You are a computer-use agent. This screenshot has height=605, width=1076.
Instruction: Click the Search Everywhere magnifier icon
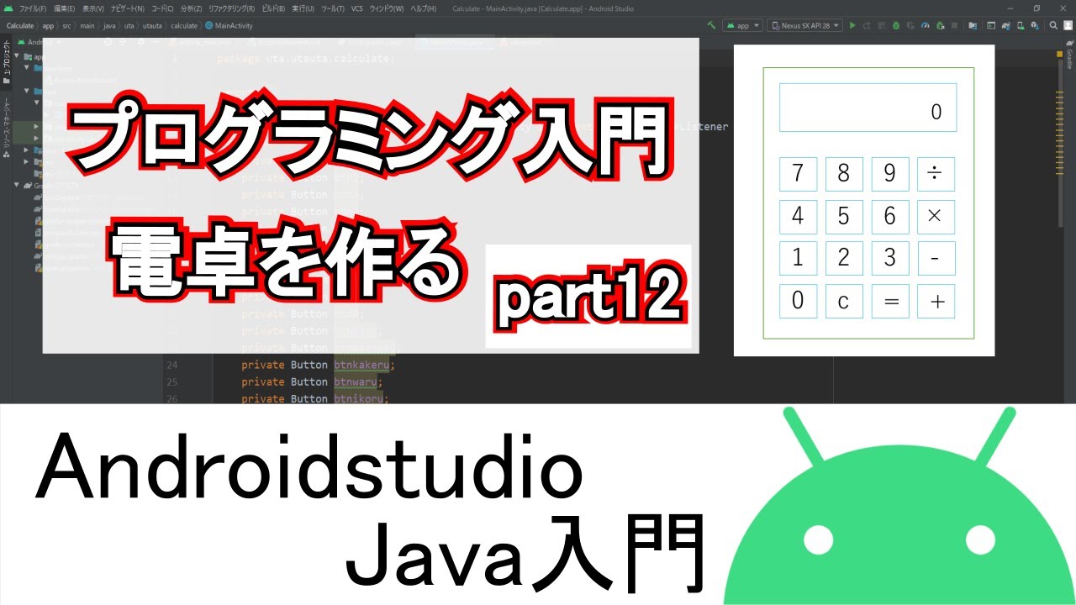[1053, 25]
